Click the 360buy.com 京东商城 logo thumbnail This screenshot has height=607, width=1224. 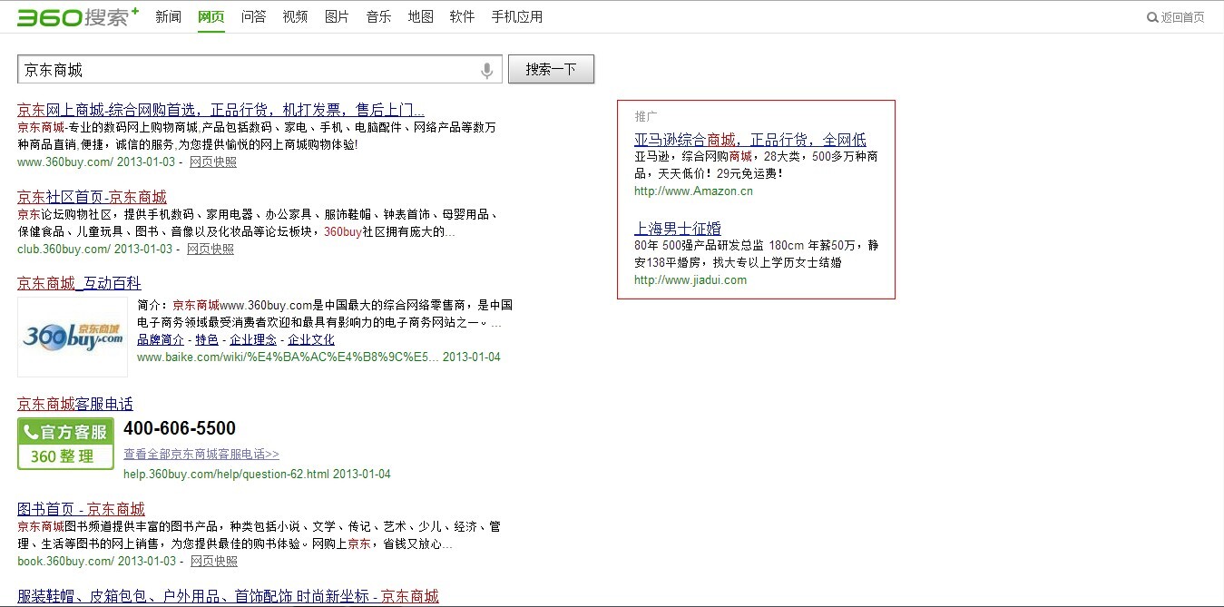click(x=73, y=338)
